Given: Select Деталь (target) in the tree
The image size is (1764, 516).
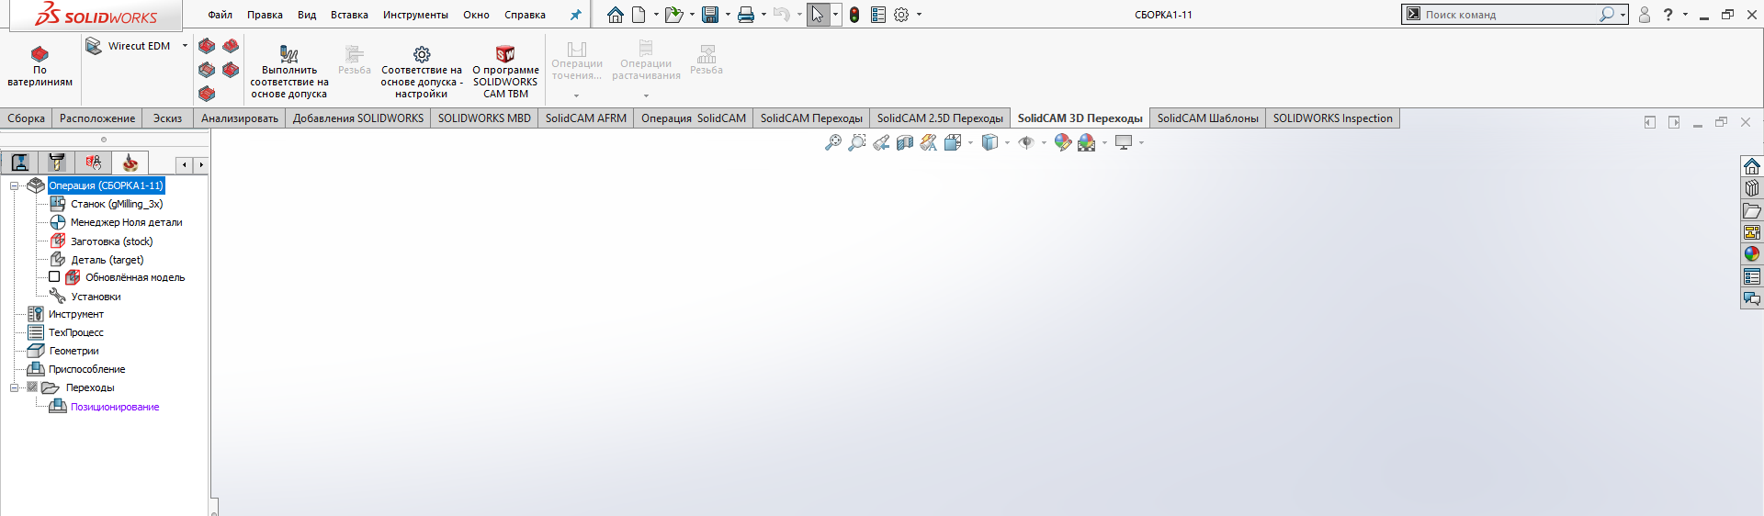Looking at the screenshot, I should [107, 260].
